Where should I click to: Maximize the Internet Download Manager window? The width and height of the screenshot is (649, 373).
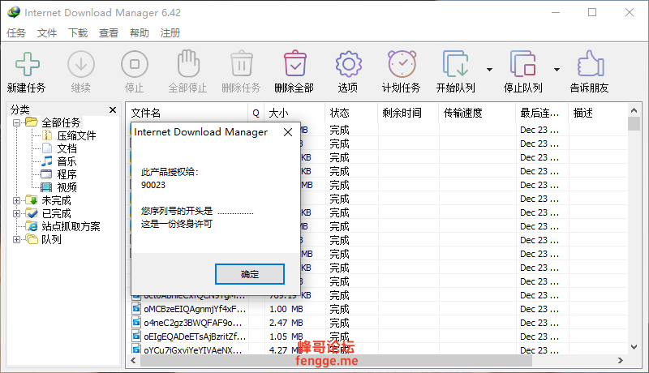pyautogui.click(x=592, y=12)
